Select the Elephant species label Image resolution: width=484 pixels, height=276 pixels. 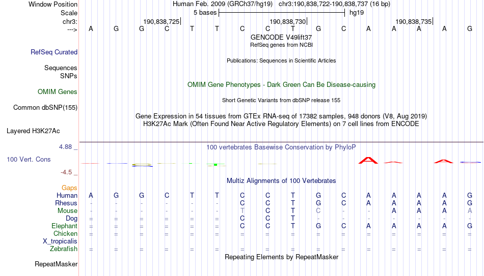[64, 226]
